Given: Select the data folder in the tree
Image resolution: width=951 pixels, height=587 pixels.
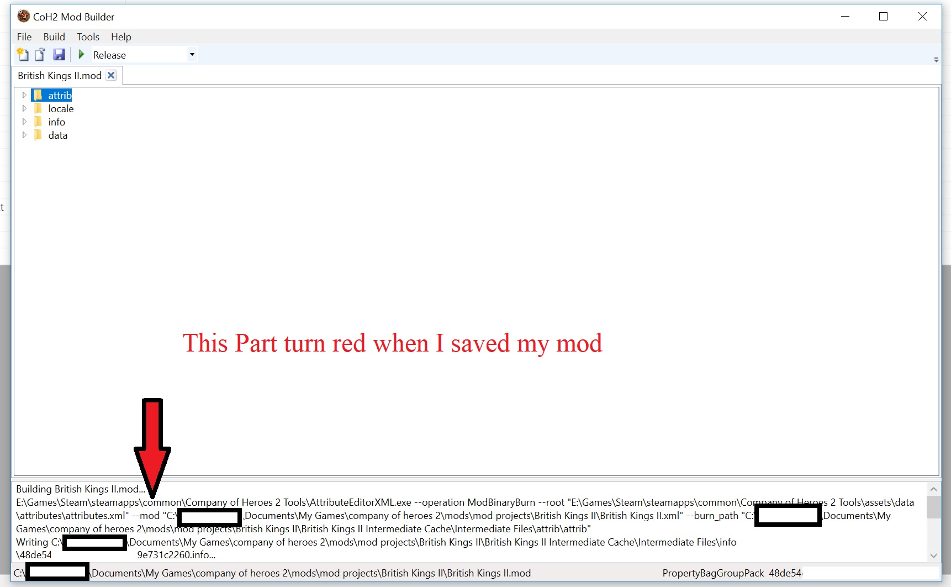Looking at the screenshot, I should point(57,135).
